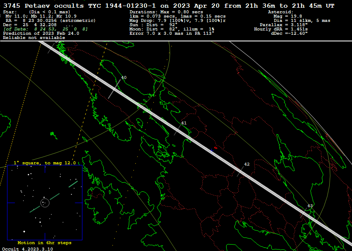352x251 pixels.
Task: Select 'Error 7.0 x 3.0 mas in PA 113°'
Action: [x=172, y=33]
